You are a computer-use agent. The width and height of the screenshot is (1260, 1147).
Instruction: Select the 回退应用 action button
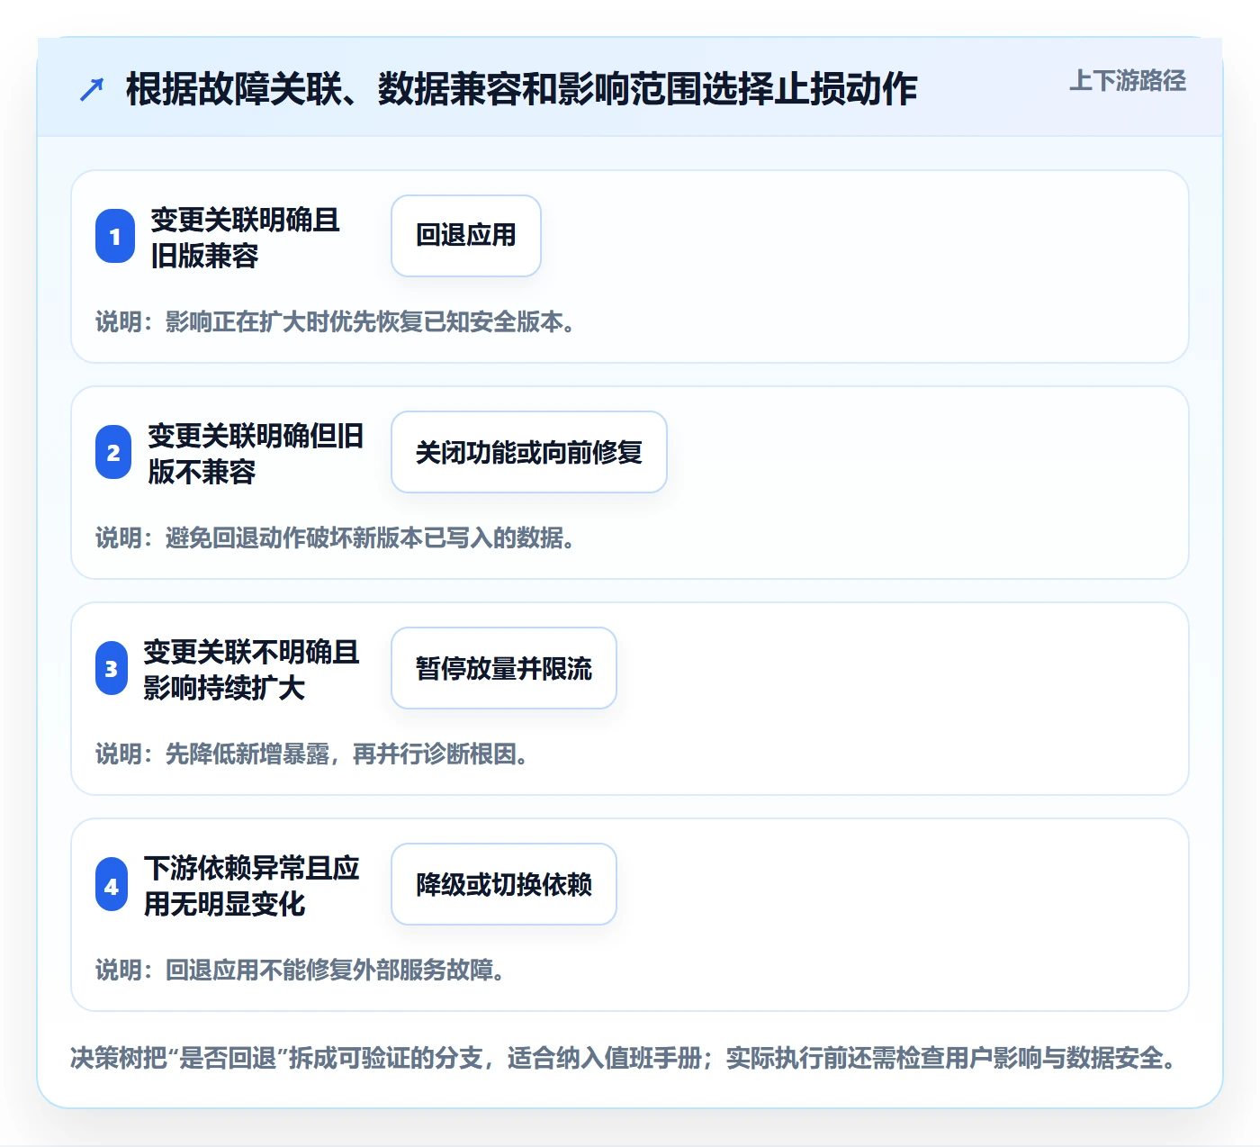point(466,236)
